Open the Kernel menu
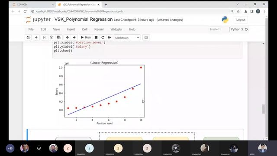This screenshot has height=156, width=277. [99, 29]
